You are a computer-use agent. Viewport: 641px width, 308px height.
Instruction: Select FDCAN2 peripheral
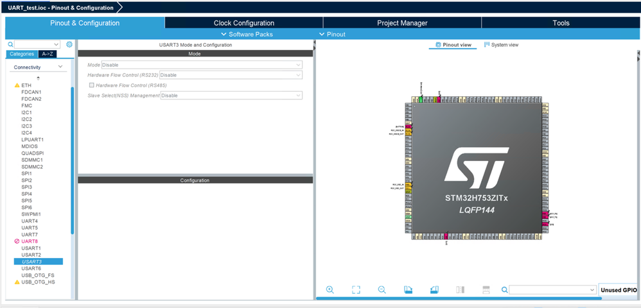(31, 99)
